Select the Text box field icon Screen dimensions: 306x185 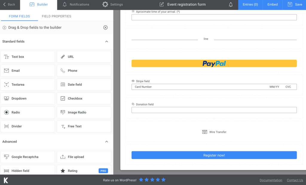pos(7,57)
